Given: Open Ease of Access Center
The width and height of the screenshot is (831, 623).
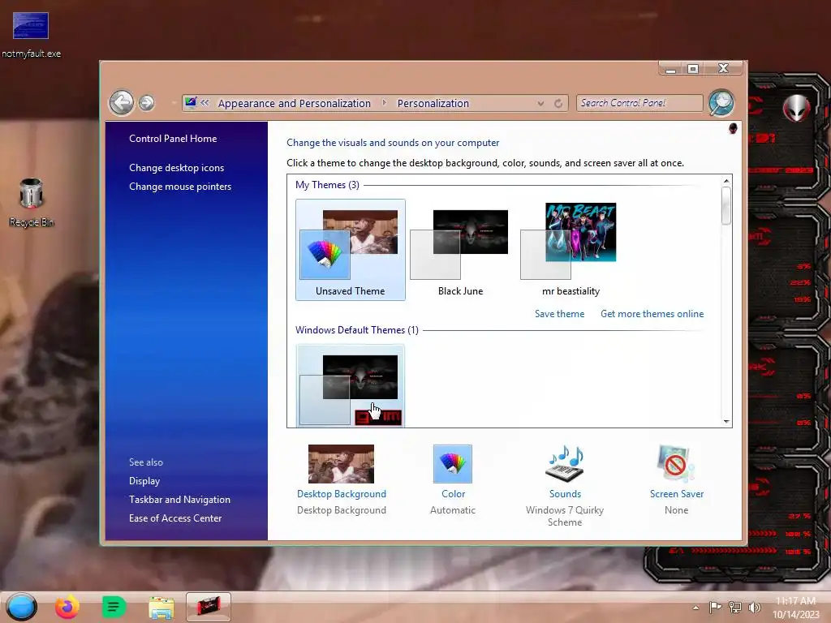Looking at the screenshot, I should tap(175, 518).
